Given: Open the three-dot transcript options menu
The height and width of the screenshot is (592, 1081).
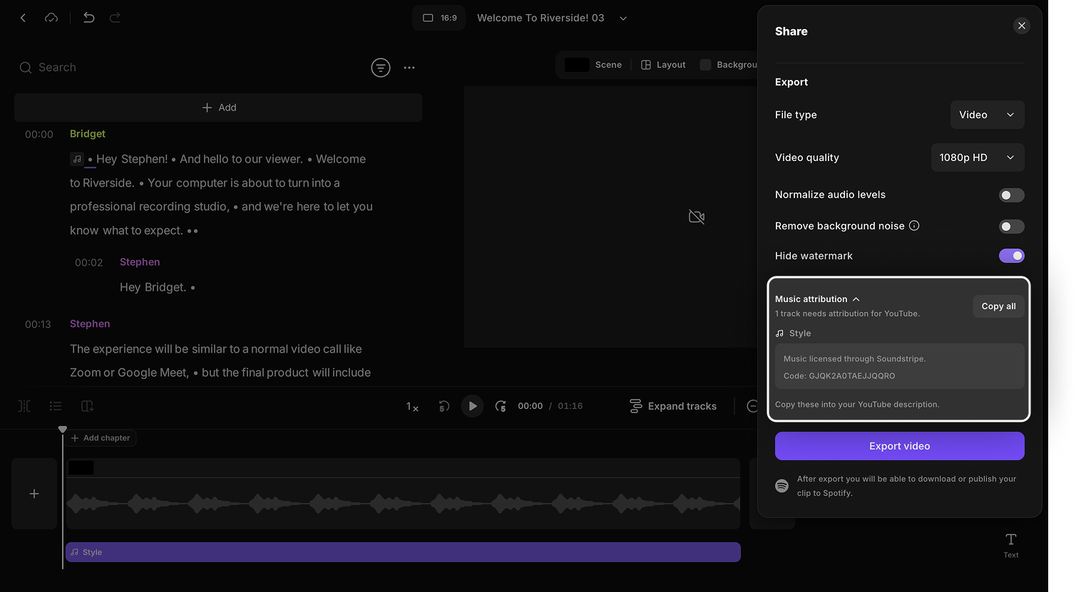Looking at the screenshot, I should coord(409,68).
